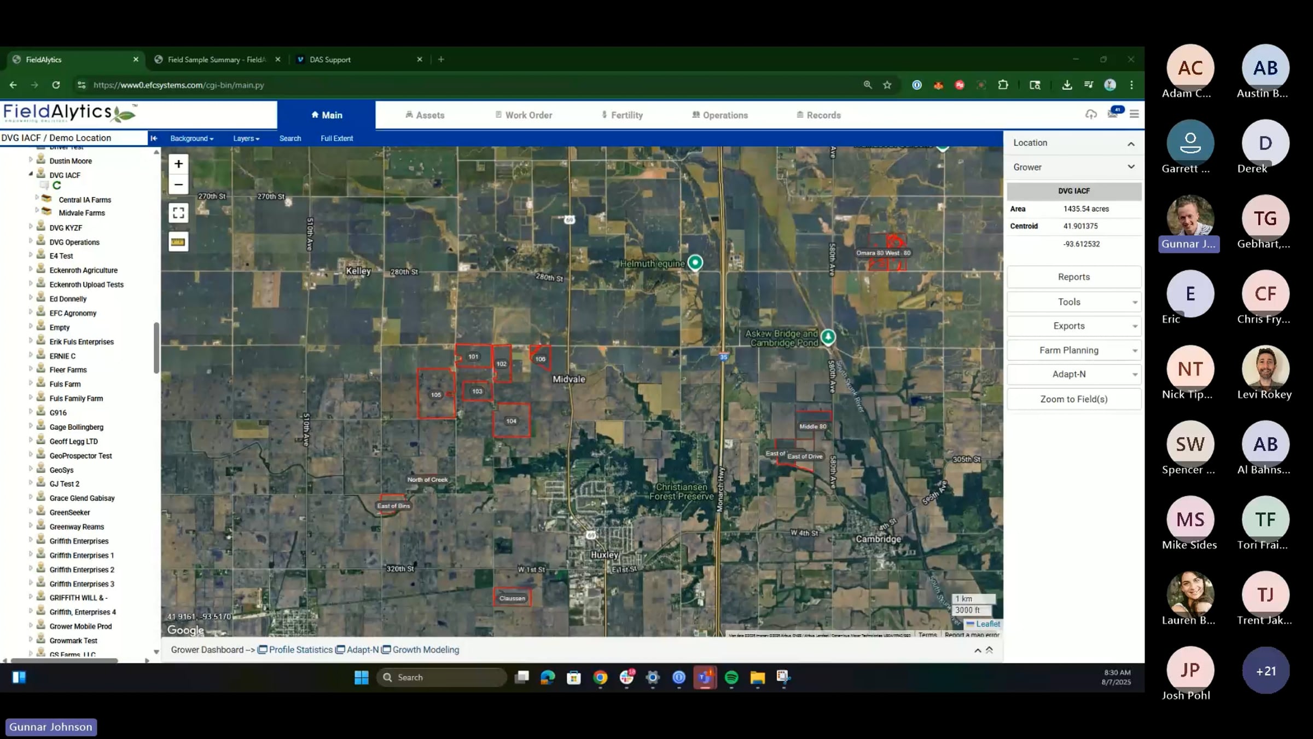The height and width of the screenshot is (739, 1313).
Task: Open the Tools dropdown
Action: [1074, 302]
